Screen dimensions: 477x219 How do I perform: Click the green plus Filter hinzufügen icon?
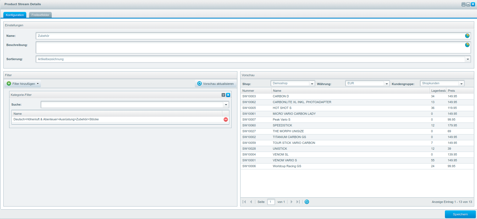coord(9,83)
